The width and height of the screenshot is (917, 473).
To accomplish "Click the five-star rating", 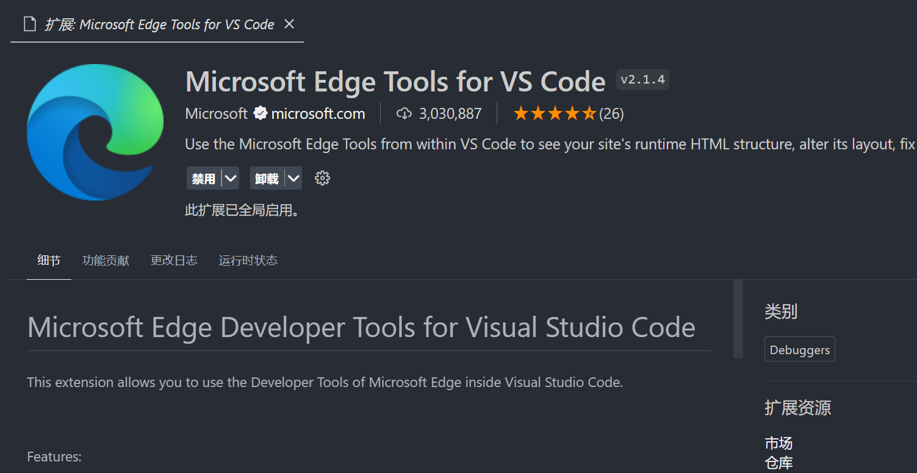I will click(x=555, y=113).
